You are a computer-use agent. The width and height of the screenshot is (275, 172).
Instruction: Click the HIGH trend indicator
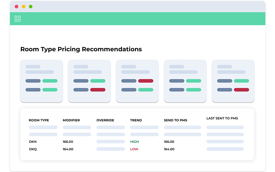[x=134, y=142]
